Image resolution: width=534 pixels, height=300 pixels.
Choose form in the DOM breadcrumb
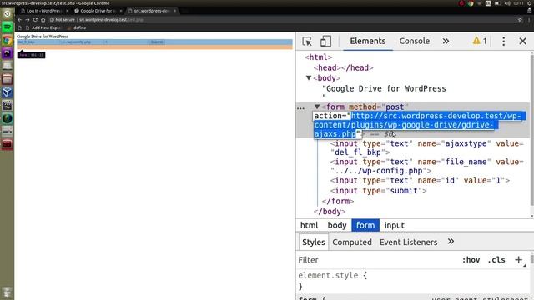click(365, 225)
